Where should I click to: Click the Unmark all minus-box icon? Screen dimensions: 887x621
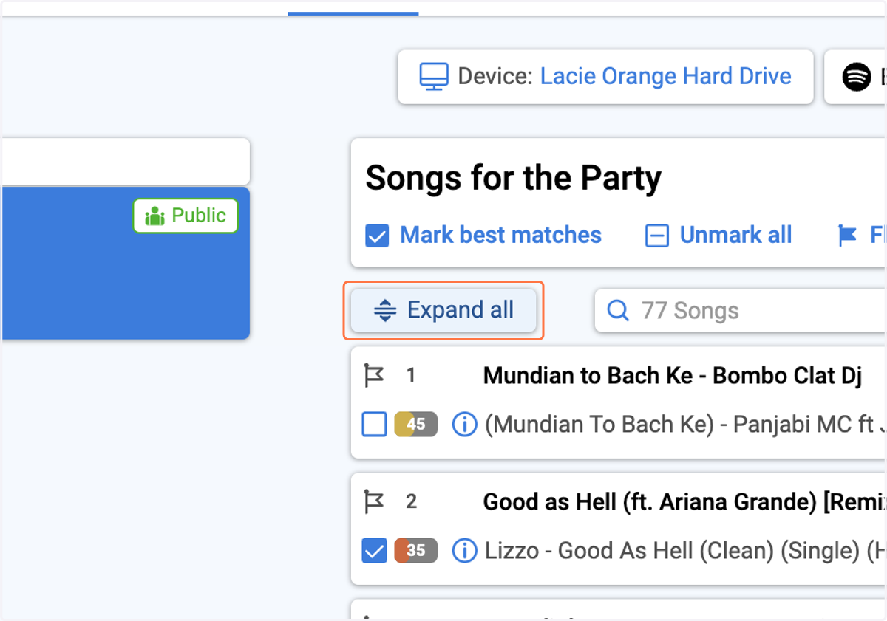pos(657,236)
